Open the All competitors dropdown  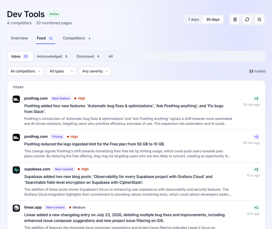tap(25, 71)
